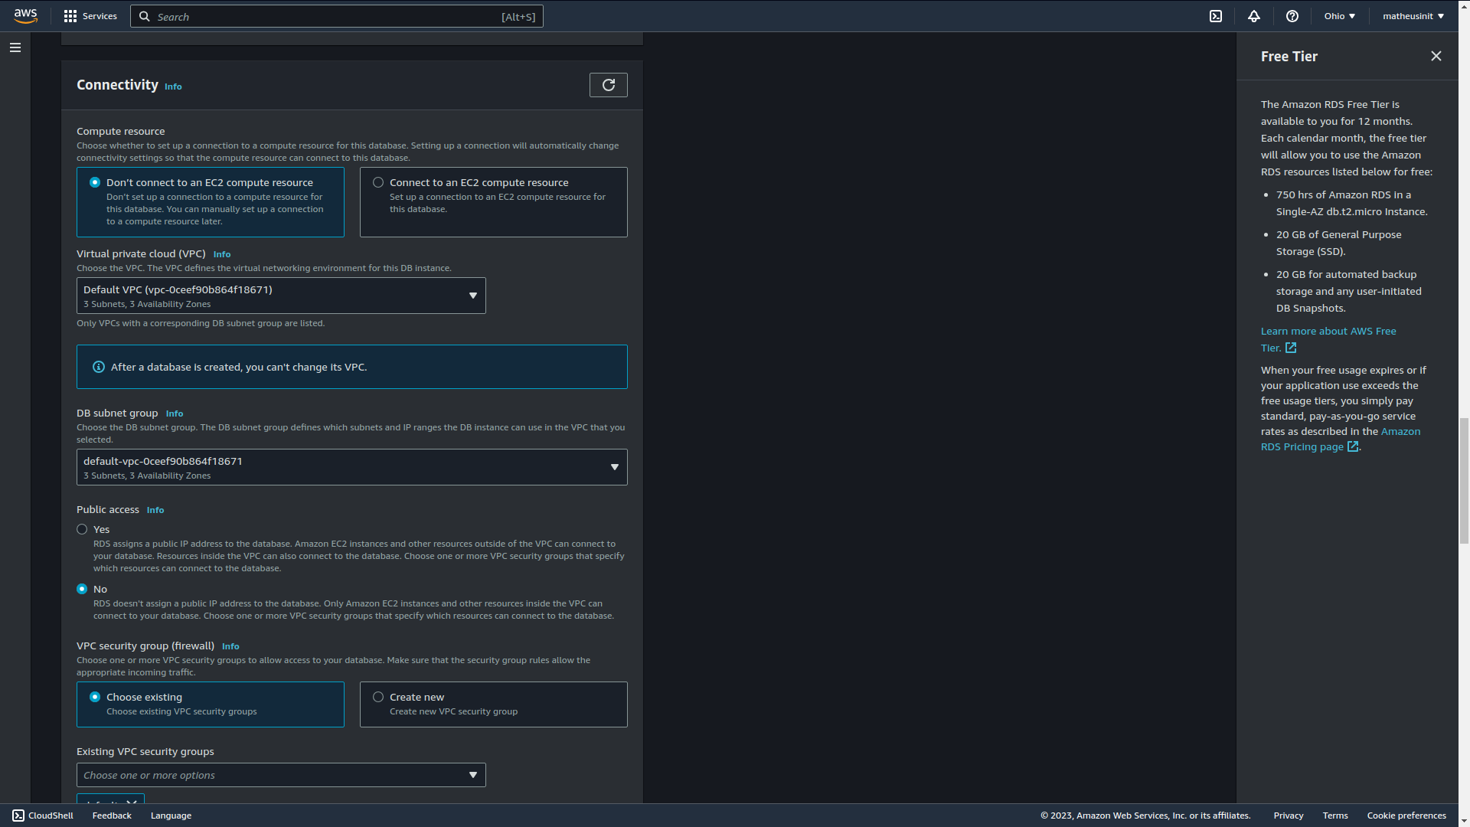Click the Help question mark icon
Image resolution: width=1470 pixels, height=827 pixels.
click(1293, 16)
